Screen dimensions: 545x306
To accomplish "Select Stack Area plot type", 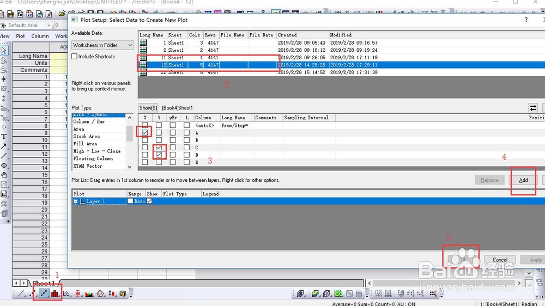I will [x=87, y=137].
